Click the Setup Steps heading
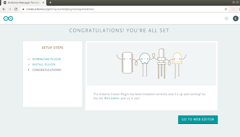The width and height of the screenshot is (240, 137). 52,48
